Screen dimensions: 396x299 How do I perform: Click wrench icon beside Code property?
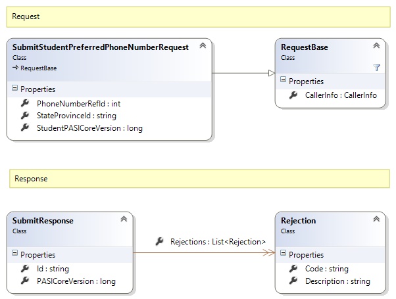point(293,269)
